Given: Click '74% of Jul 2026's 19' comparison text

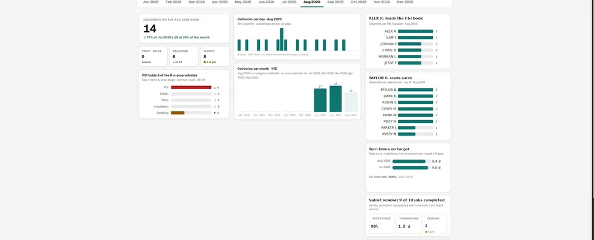Looking at the screenshot, I should tap(163, 38).
